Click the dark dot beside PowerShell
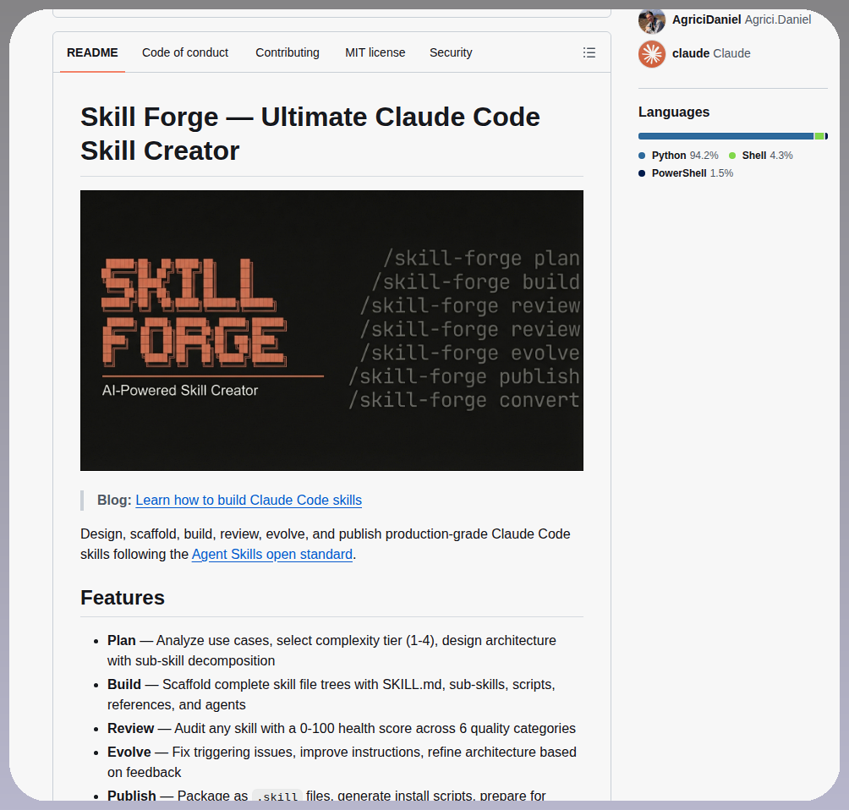The width and height of the screenshot is (849, 810). pyautogui.click(x=642, y=173)
